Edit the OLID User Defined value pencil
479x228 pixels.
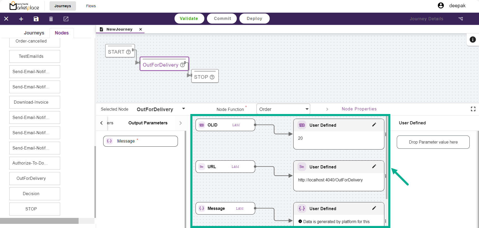point(374,125)
